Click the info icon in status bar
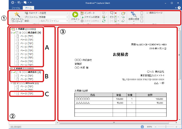The height and width of the screenshot is (129, 182). (x=142, y=126)
